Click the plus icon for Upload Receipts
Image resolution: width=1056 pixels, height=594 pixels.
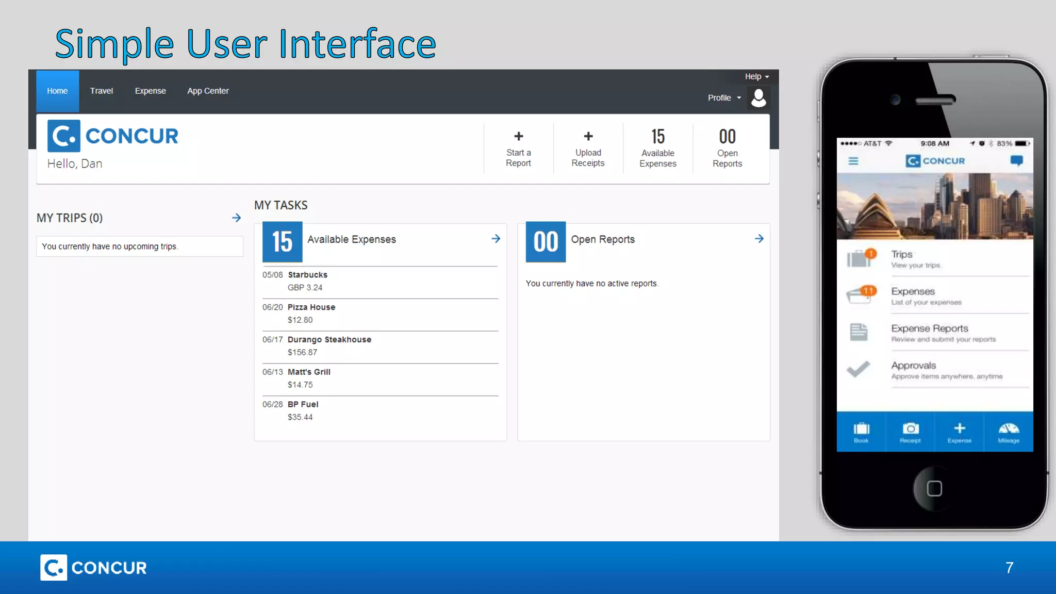point(588,137)
